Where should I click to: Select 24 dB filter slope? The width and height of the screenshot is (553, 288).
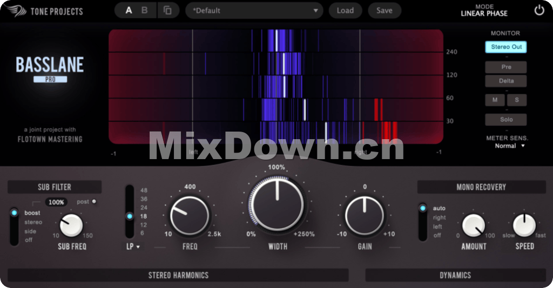point(144,208)
